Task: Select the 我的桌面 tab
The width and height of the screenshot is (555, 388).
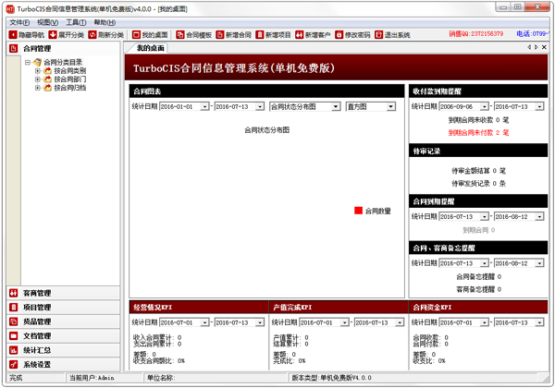Action: (151, 48)
